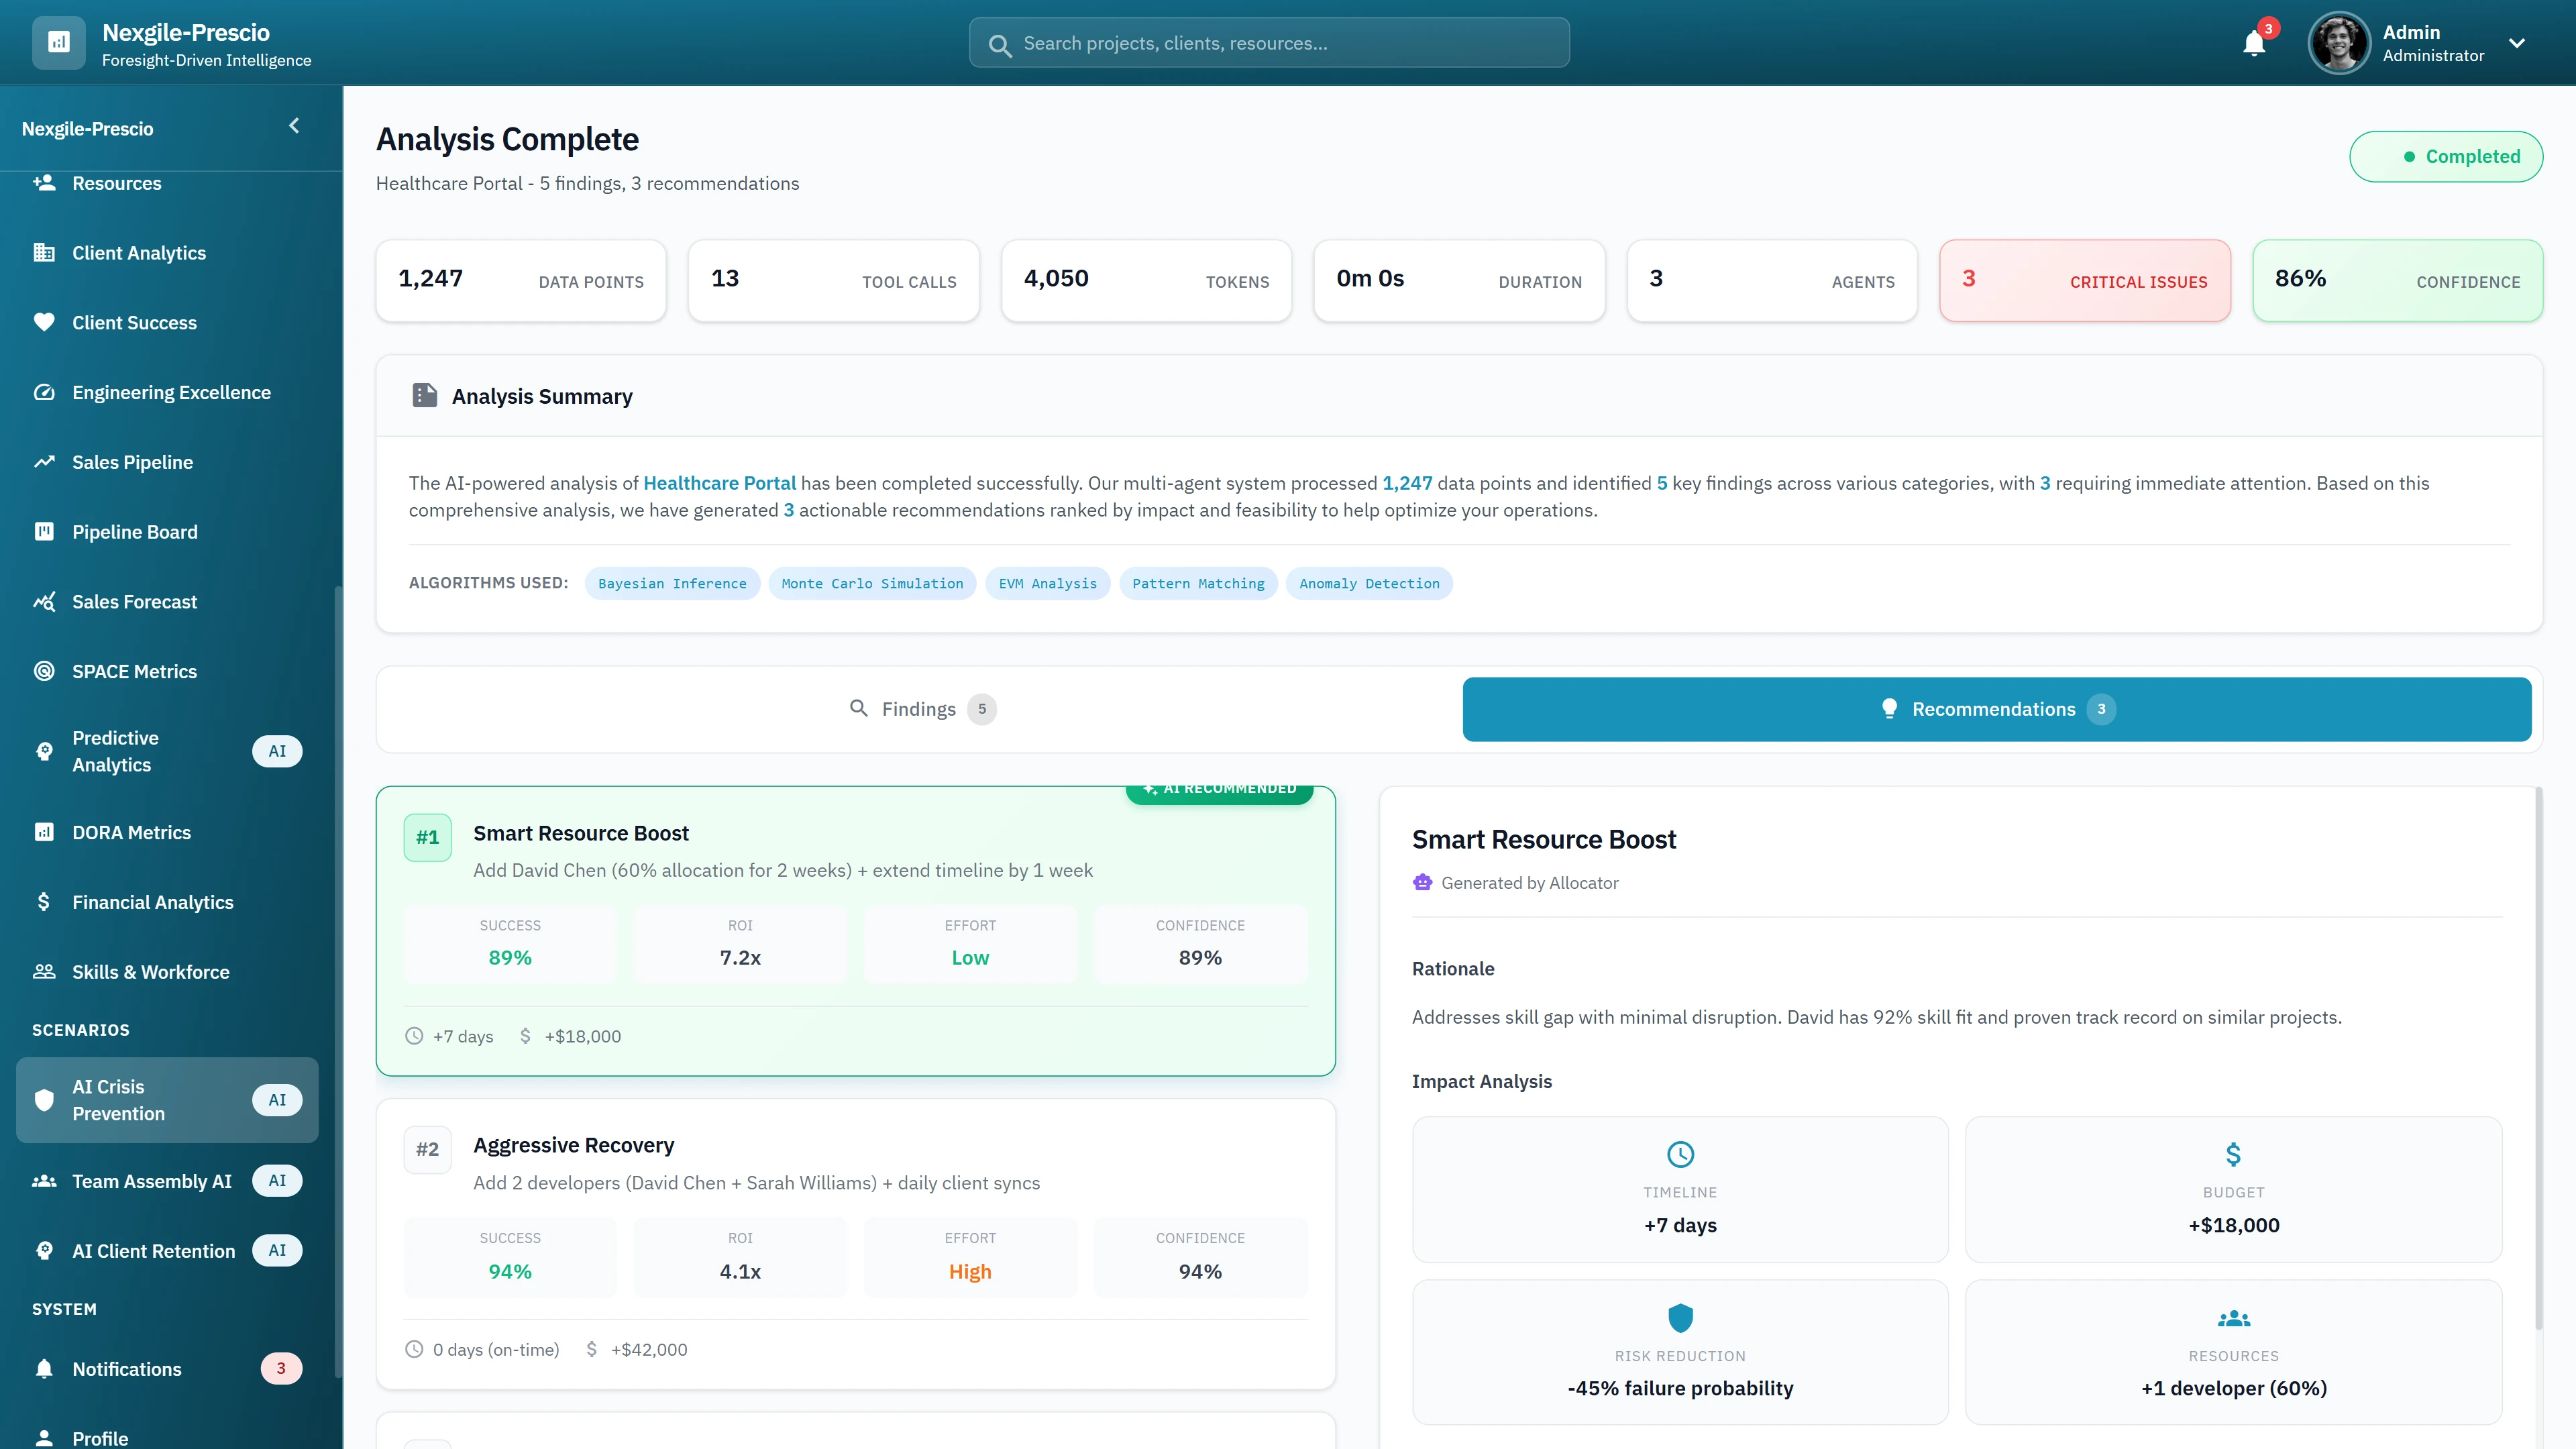Expand the Admin account dropdown
Image resolution: width=2576 pixels, height=1449 pixels.
click(x=2517, y=43)
